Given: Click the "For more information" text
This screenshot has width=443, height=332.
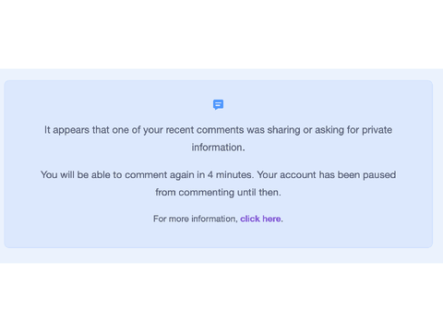Looking at the screenshot, I should point(196,219).
